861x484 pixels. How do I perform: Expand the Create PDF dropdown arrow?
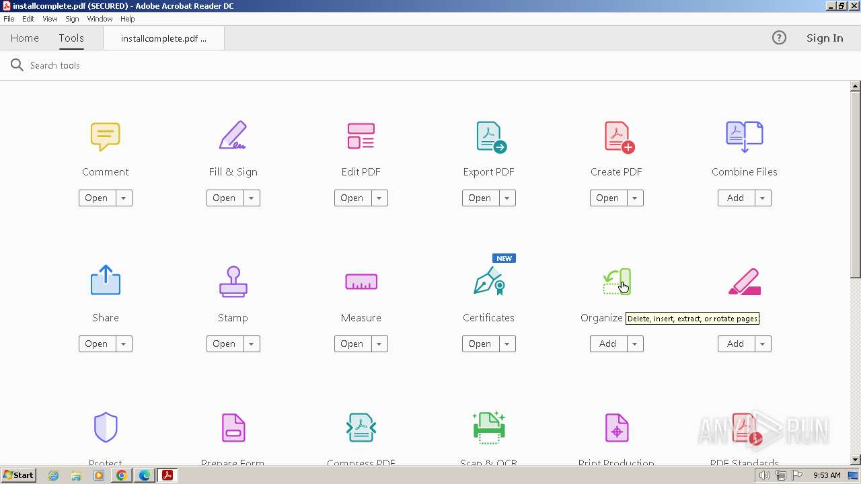point(634,198)
